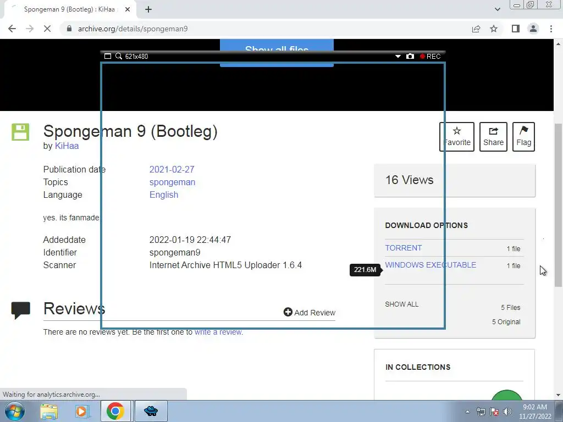Click Add Review

(x=309, y=313)
